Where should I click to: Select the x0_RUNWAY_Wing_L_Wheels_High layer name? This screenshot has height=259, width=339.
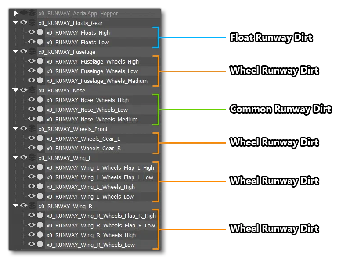coord(90,187)
